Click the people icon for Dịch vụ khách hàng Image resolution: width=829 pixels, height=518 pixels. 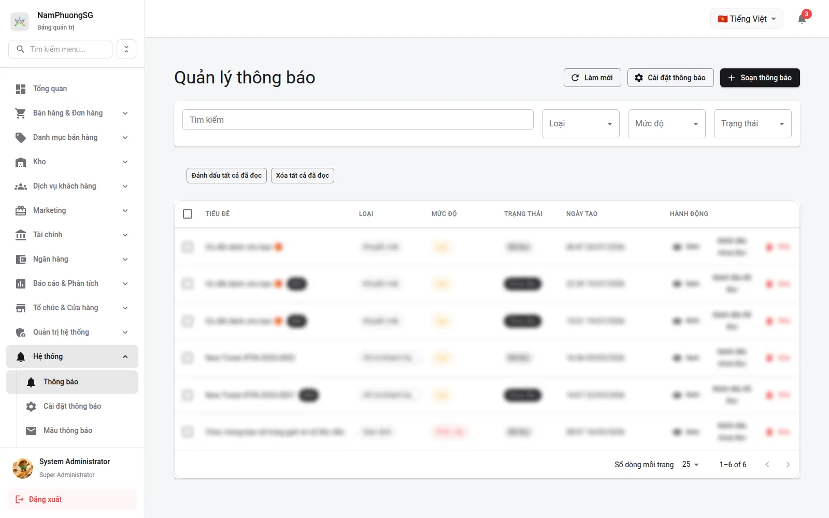point(21,186)
